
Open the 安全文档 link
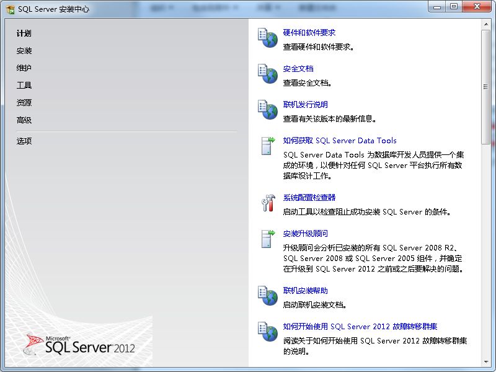pyautogui.click(x=298, y=69)
